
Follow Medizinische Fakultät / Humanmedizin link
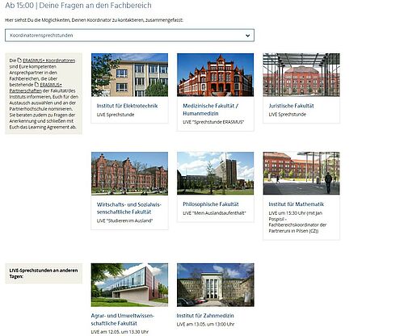coord(210,110)
